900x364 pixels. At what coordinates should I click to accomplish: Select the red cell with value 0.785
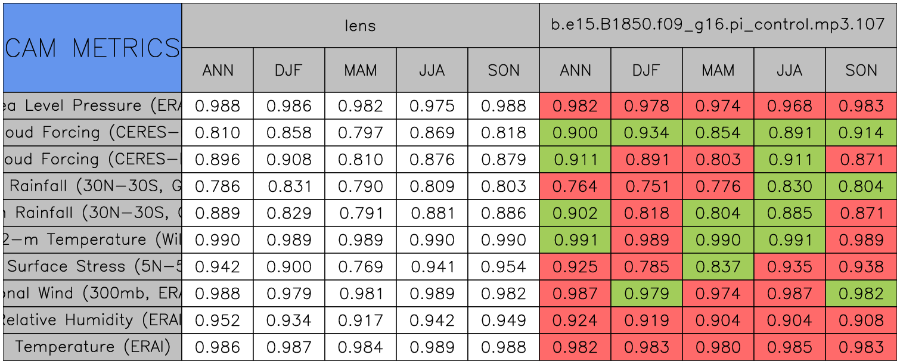coord(647,266)
